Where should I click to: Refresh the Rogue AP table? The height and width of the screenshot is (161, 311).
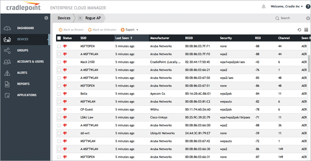299,30
